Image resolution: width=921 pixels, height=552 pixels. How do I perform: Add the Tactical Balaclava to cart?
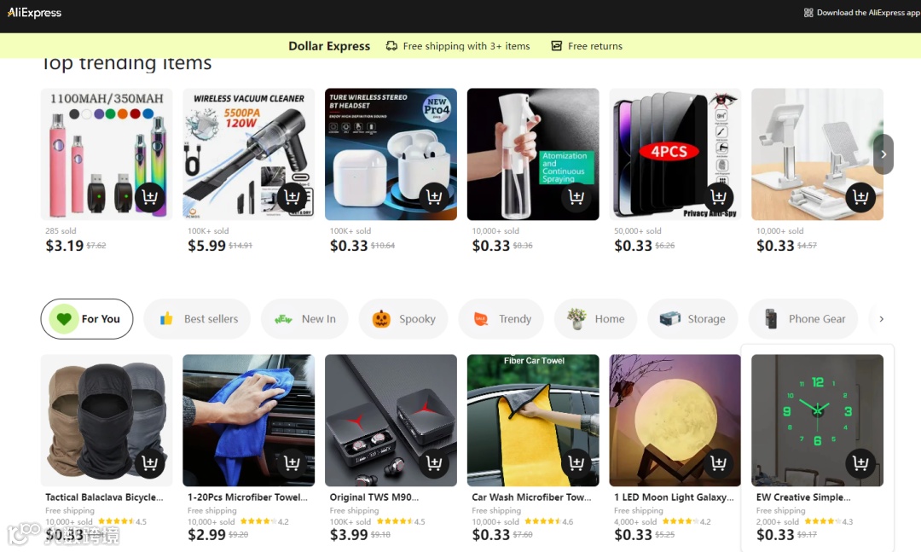click(150, 463)
